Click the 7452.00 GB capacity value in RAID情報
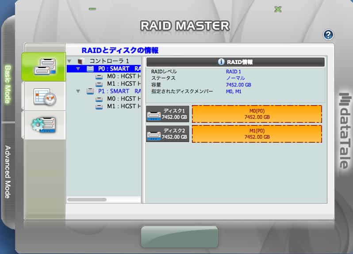 pyautogui.click(x=238, y=85)
